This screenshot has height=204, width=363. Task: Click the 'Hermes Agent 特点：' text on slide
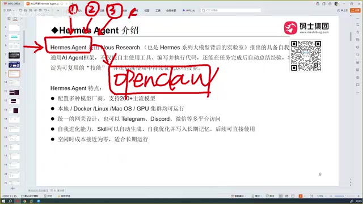[x=76, y=88]
